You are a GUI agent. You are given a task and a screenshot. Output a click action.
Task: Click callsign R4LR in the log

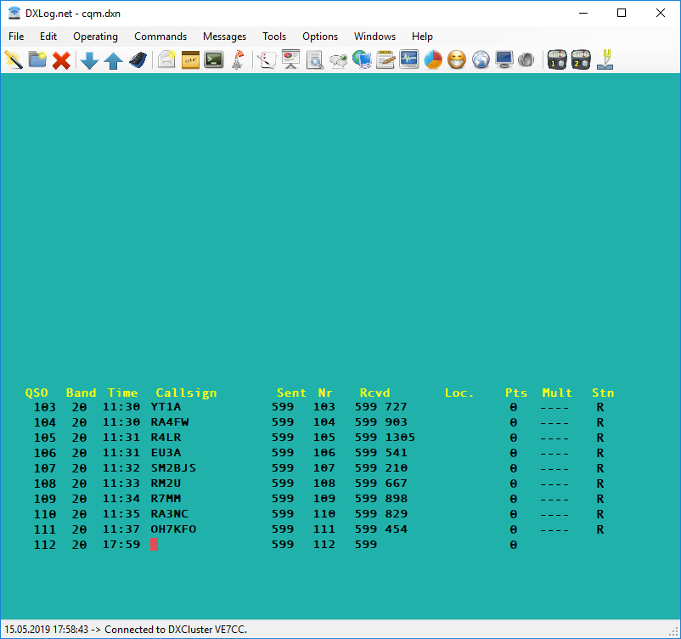(166, 438)
